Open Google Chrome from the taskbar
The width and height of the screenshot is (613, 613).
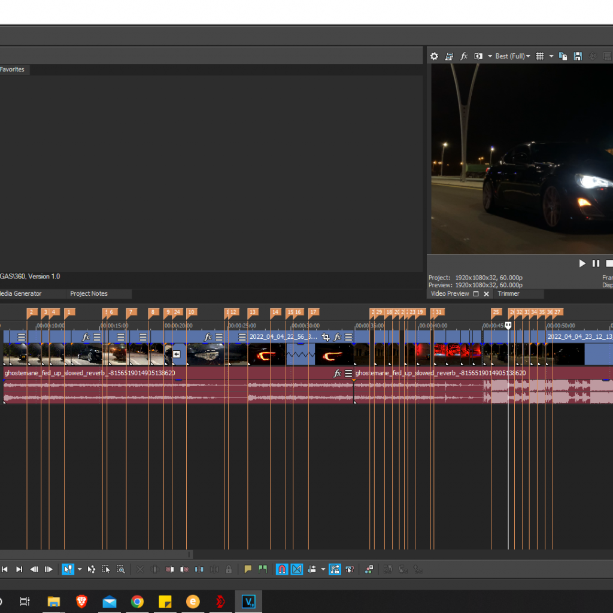point(137,601)
